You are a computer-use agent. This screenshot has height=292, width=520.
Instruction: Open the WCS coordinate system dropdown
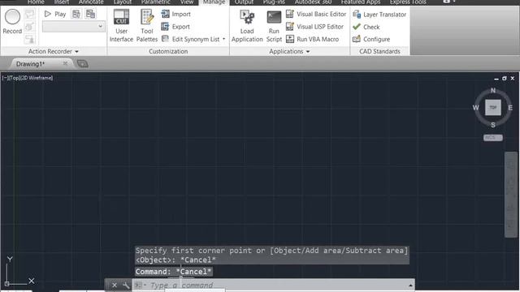point(493,137)
